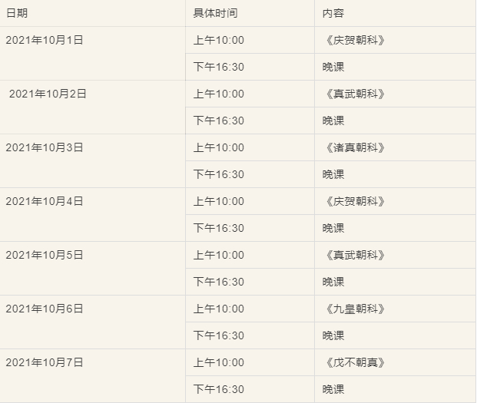
Task: Select the 2021年10月3日 date cell
Action: (x=45, y=147)
